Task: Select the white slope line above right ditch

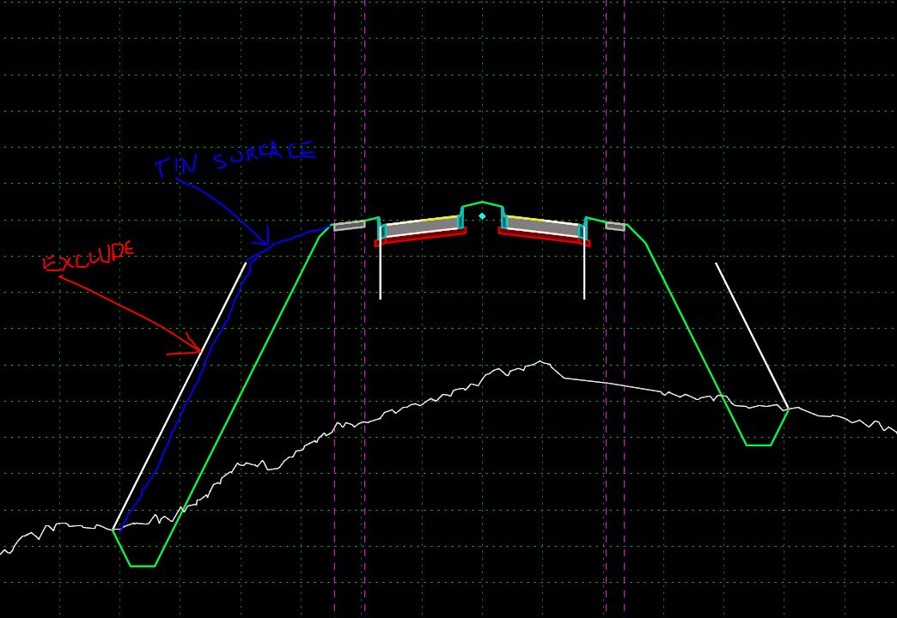Action: click(x=753, y=336)
